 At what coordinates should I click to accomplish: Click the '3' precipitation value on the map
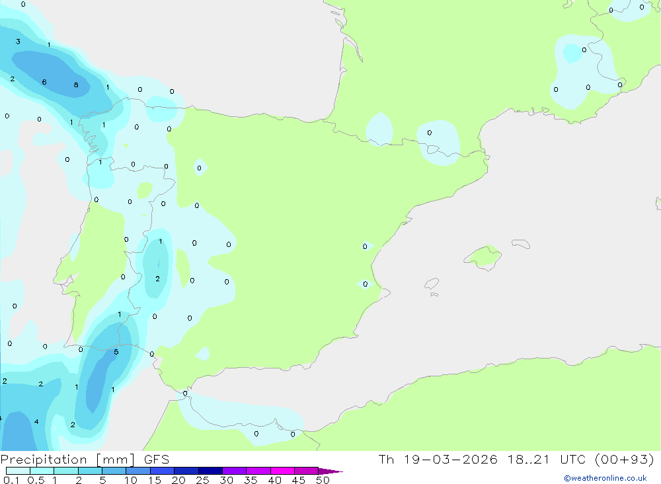(18, 42)
